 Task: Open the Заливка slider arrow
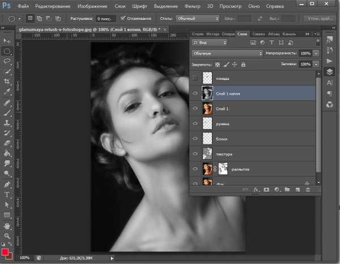316,64
